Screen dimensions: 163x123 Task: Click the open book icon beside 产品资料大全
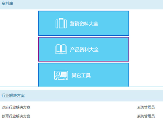click(61, 49)
